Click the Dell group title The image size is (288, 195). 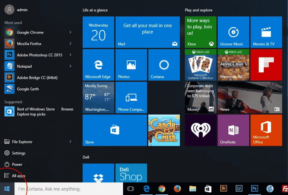(86, 157)
